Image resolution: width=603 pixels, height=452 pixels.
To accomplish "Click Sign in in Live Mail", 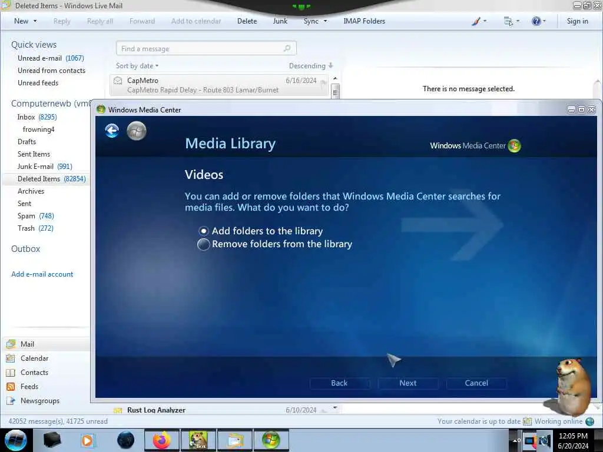I will coord(577,21).
